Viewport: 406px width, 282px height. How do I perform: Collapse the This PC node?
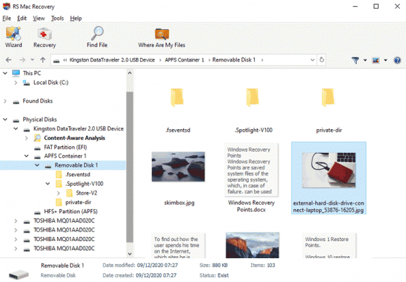pyautogui.click(x=5, y=73)
